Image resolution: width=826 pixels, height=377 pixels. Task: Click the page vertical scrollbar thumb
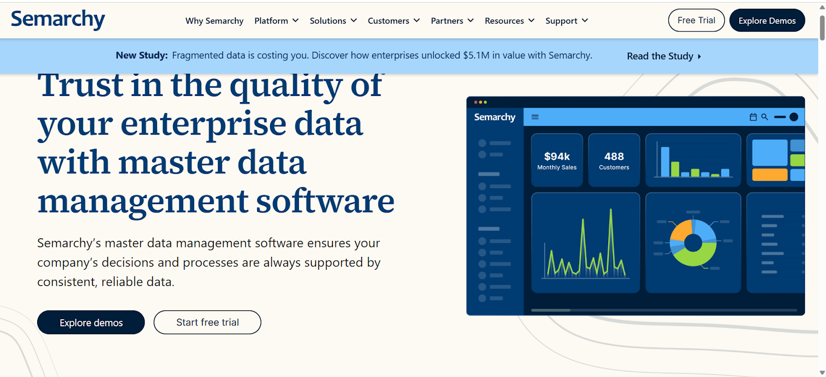822,27
